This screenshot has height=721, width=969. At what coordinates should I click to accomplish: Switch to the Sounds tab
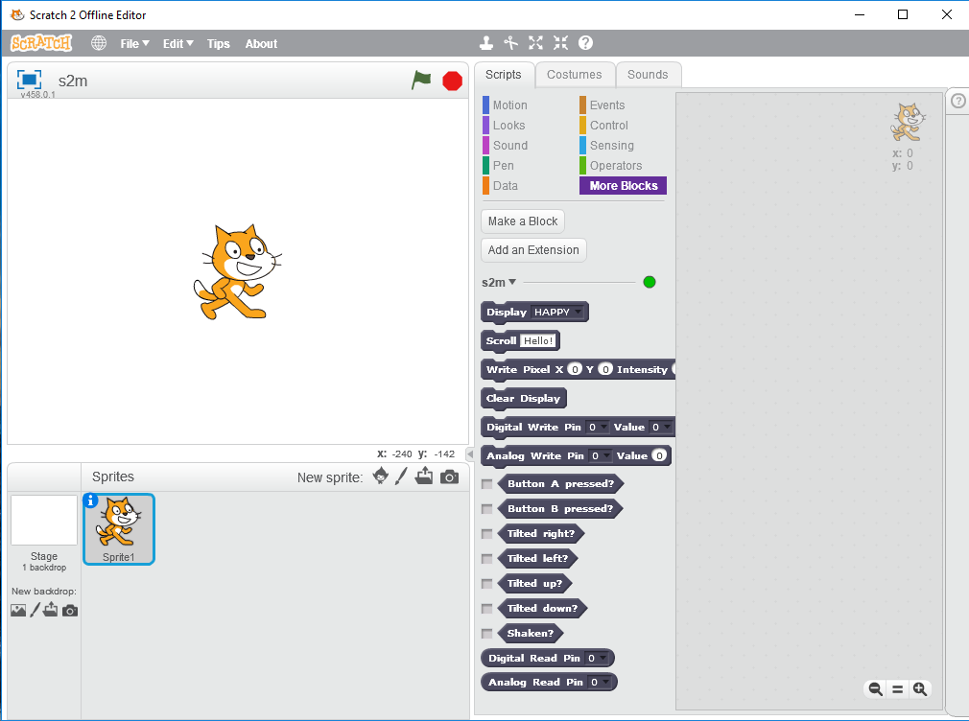pyautogui.click(x=648, y=75)
